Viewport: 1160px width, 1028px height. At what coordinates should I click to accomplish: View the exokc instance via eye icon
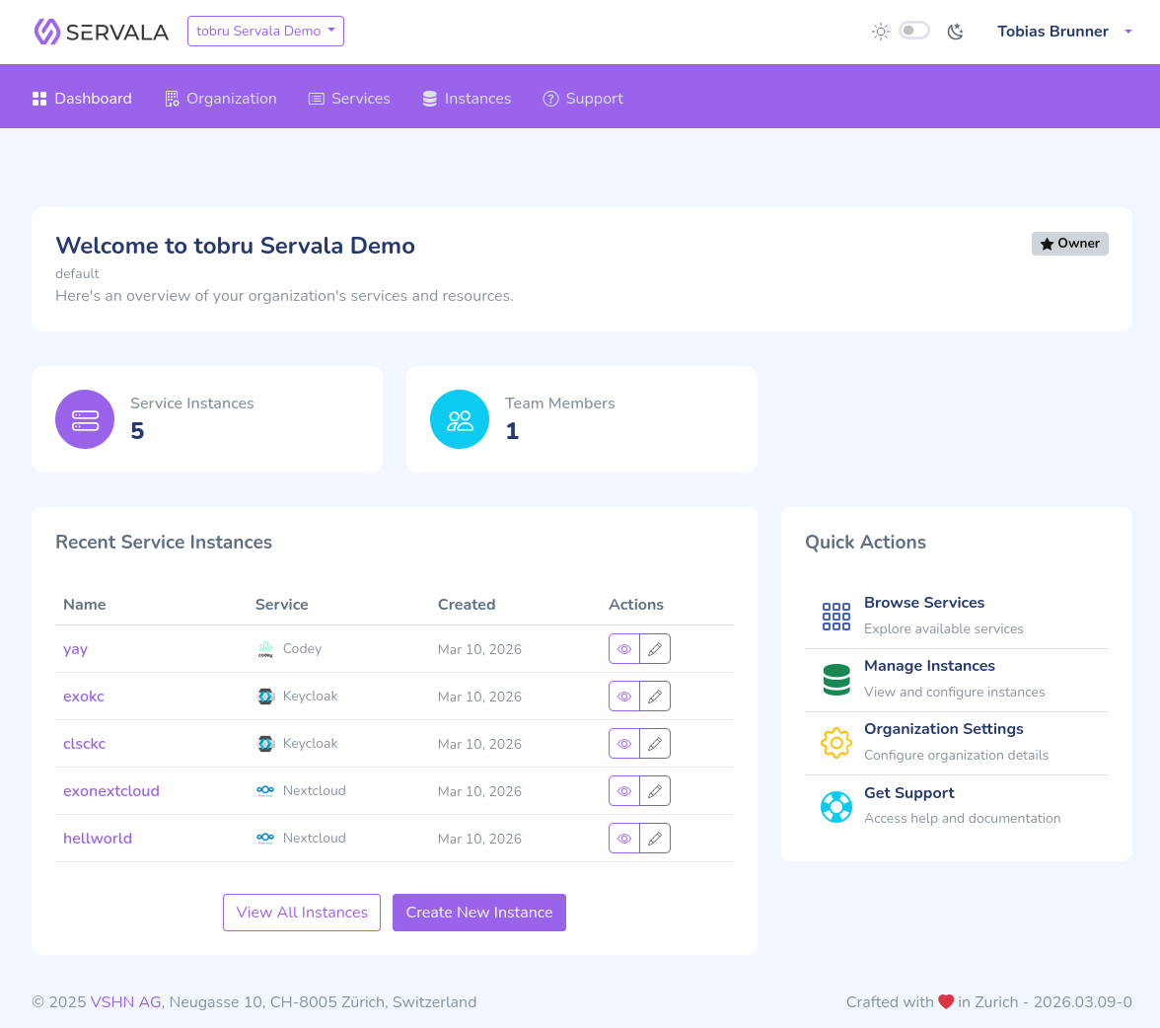pyautogui.click(x=624, y=697)
